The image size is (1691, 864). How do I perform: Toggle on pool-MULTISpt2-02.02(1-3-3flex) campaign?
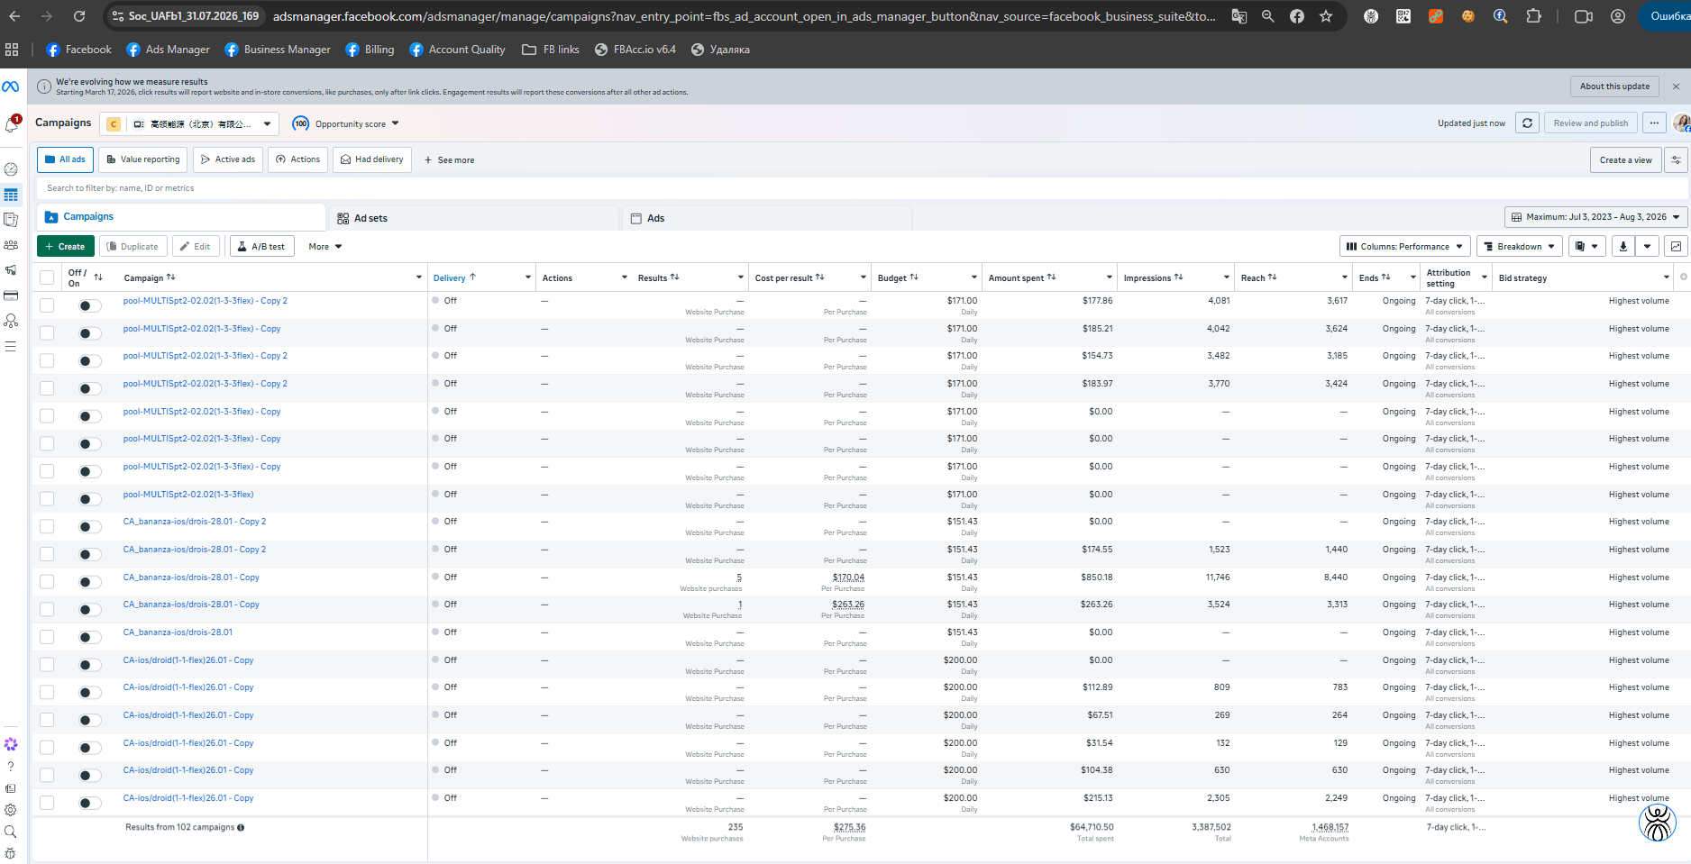89,499
